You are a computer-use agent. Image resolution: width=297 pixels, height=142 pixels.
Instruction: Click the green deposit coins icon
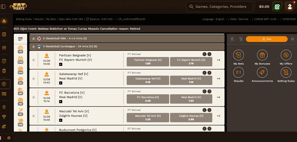[278, 6]
